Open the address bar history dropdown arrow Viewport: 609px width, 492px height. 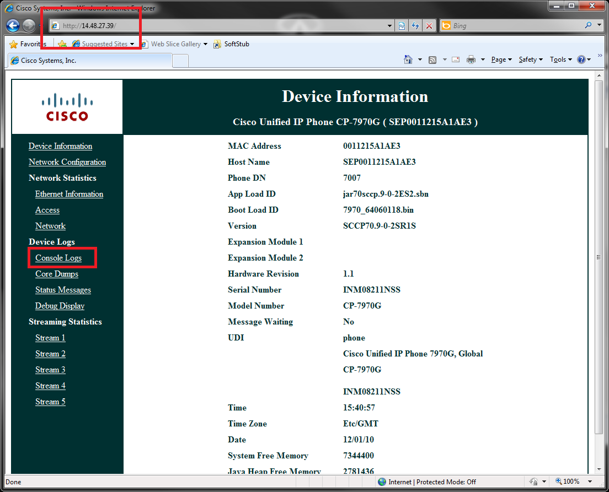click(389, 25)
